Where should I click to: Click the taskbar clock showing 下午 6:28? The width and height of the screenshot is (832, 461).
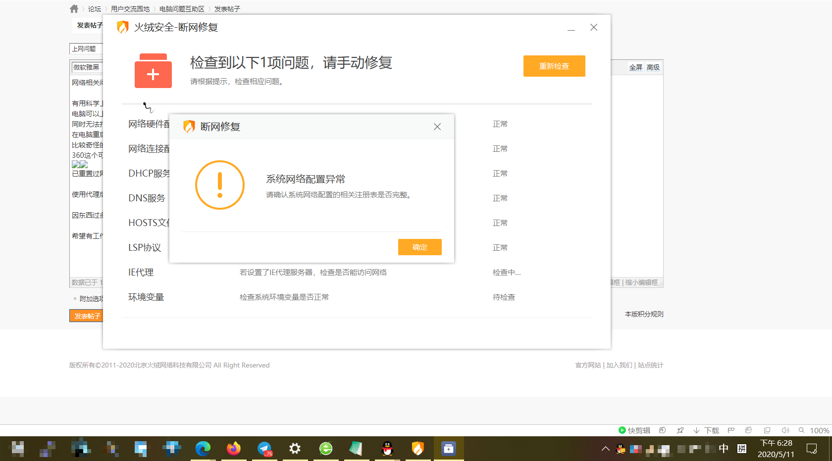click(x=776, y=449)
